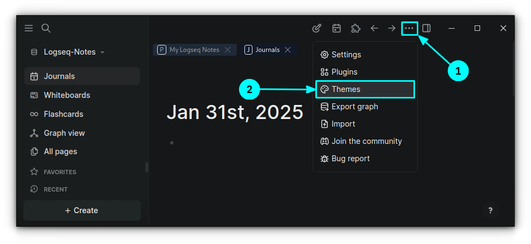Open the three-dots more menu
This screenshot has height=244, width=531.
409,28
